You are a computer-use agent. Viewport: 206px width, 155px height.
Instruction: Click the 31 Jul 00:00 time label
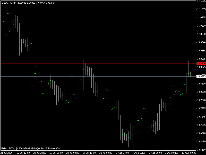[106, 153]
